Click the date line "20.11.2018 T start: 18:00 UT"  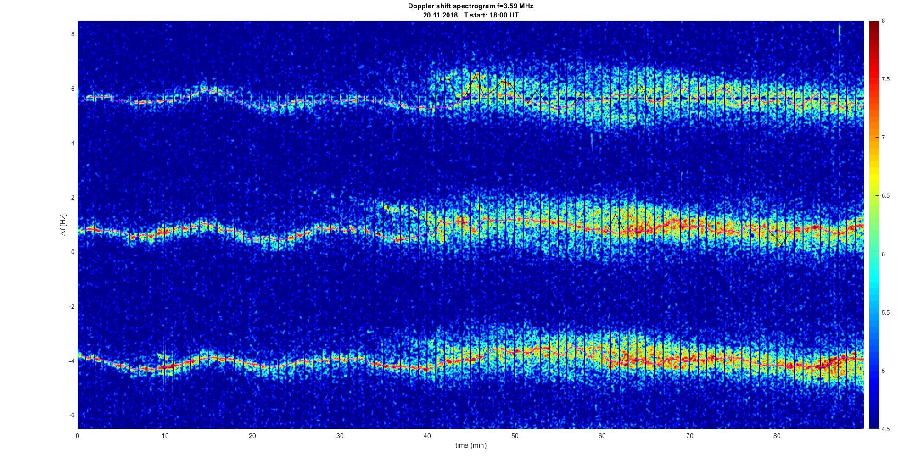coord(470,15)
